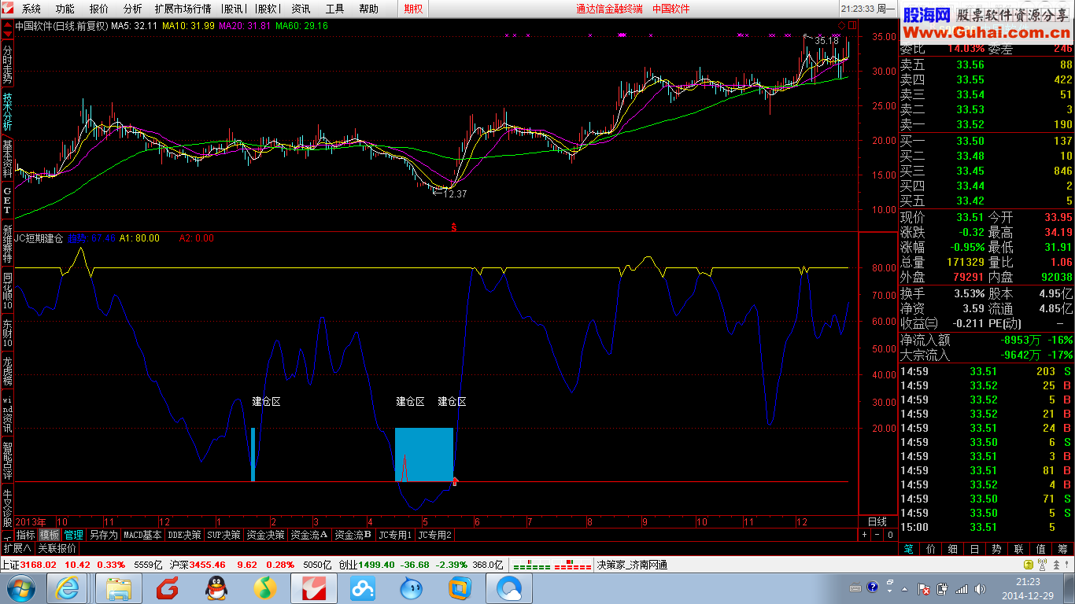Click the 期权 options button
Screen dimensions: 1075x604
413,9
